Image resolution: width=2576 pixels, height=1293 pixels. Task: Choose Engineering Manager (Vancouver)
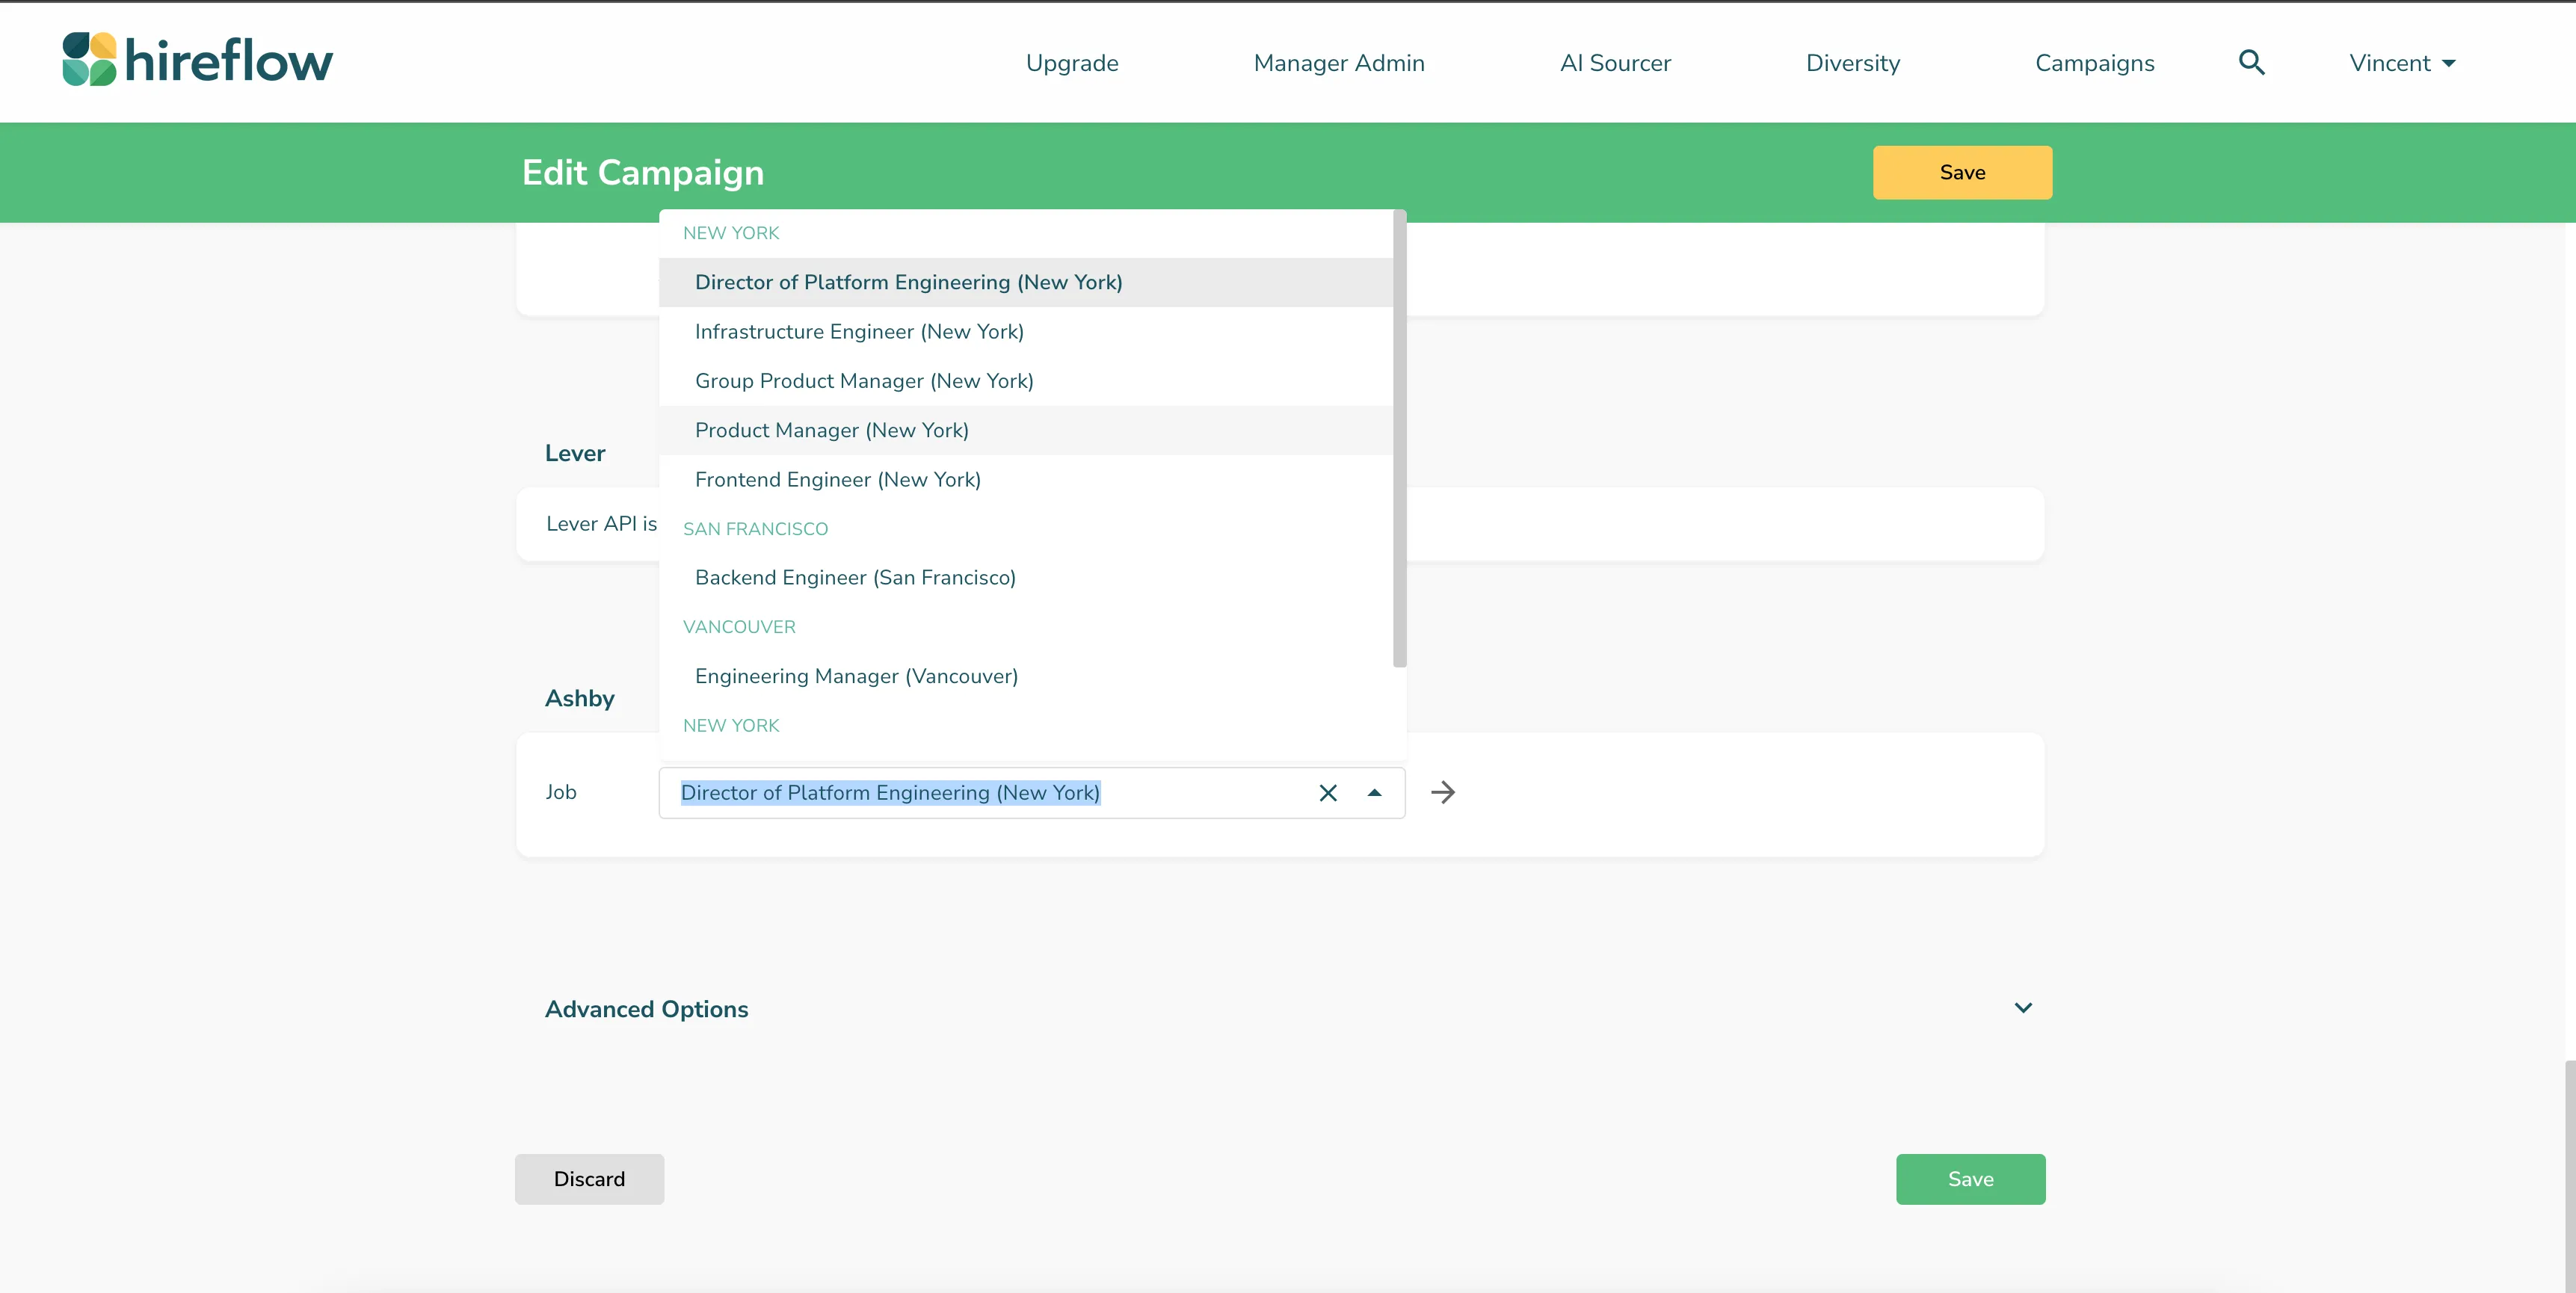(1026, 676)
